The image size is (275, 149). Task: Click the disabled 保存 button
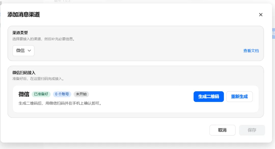click(252, 130)
